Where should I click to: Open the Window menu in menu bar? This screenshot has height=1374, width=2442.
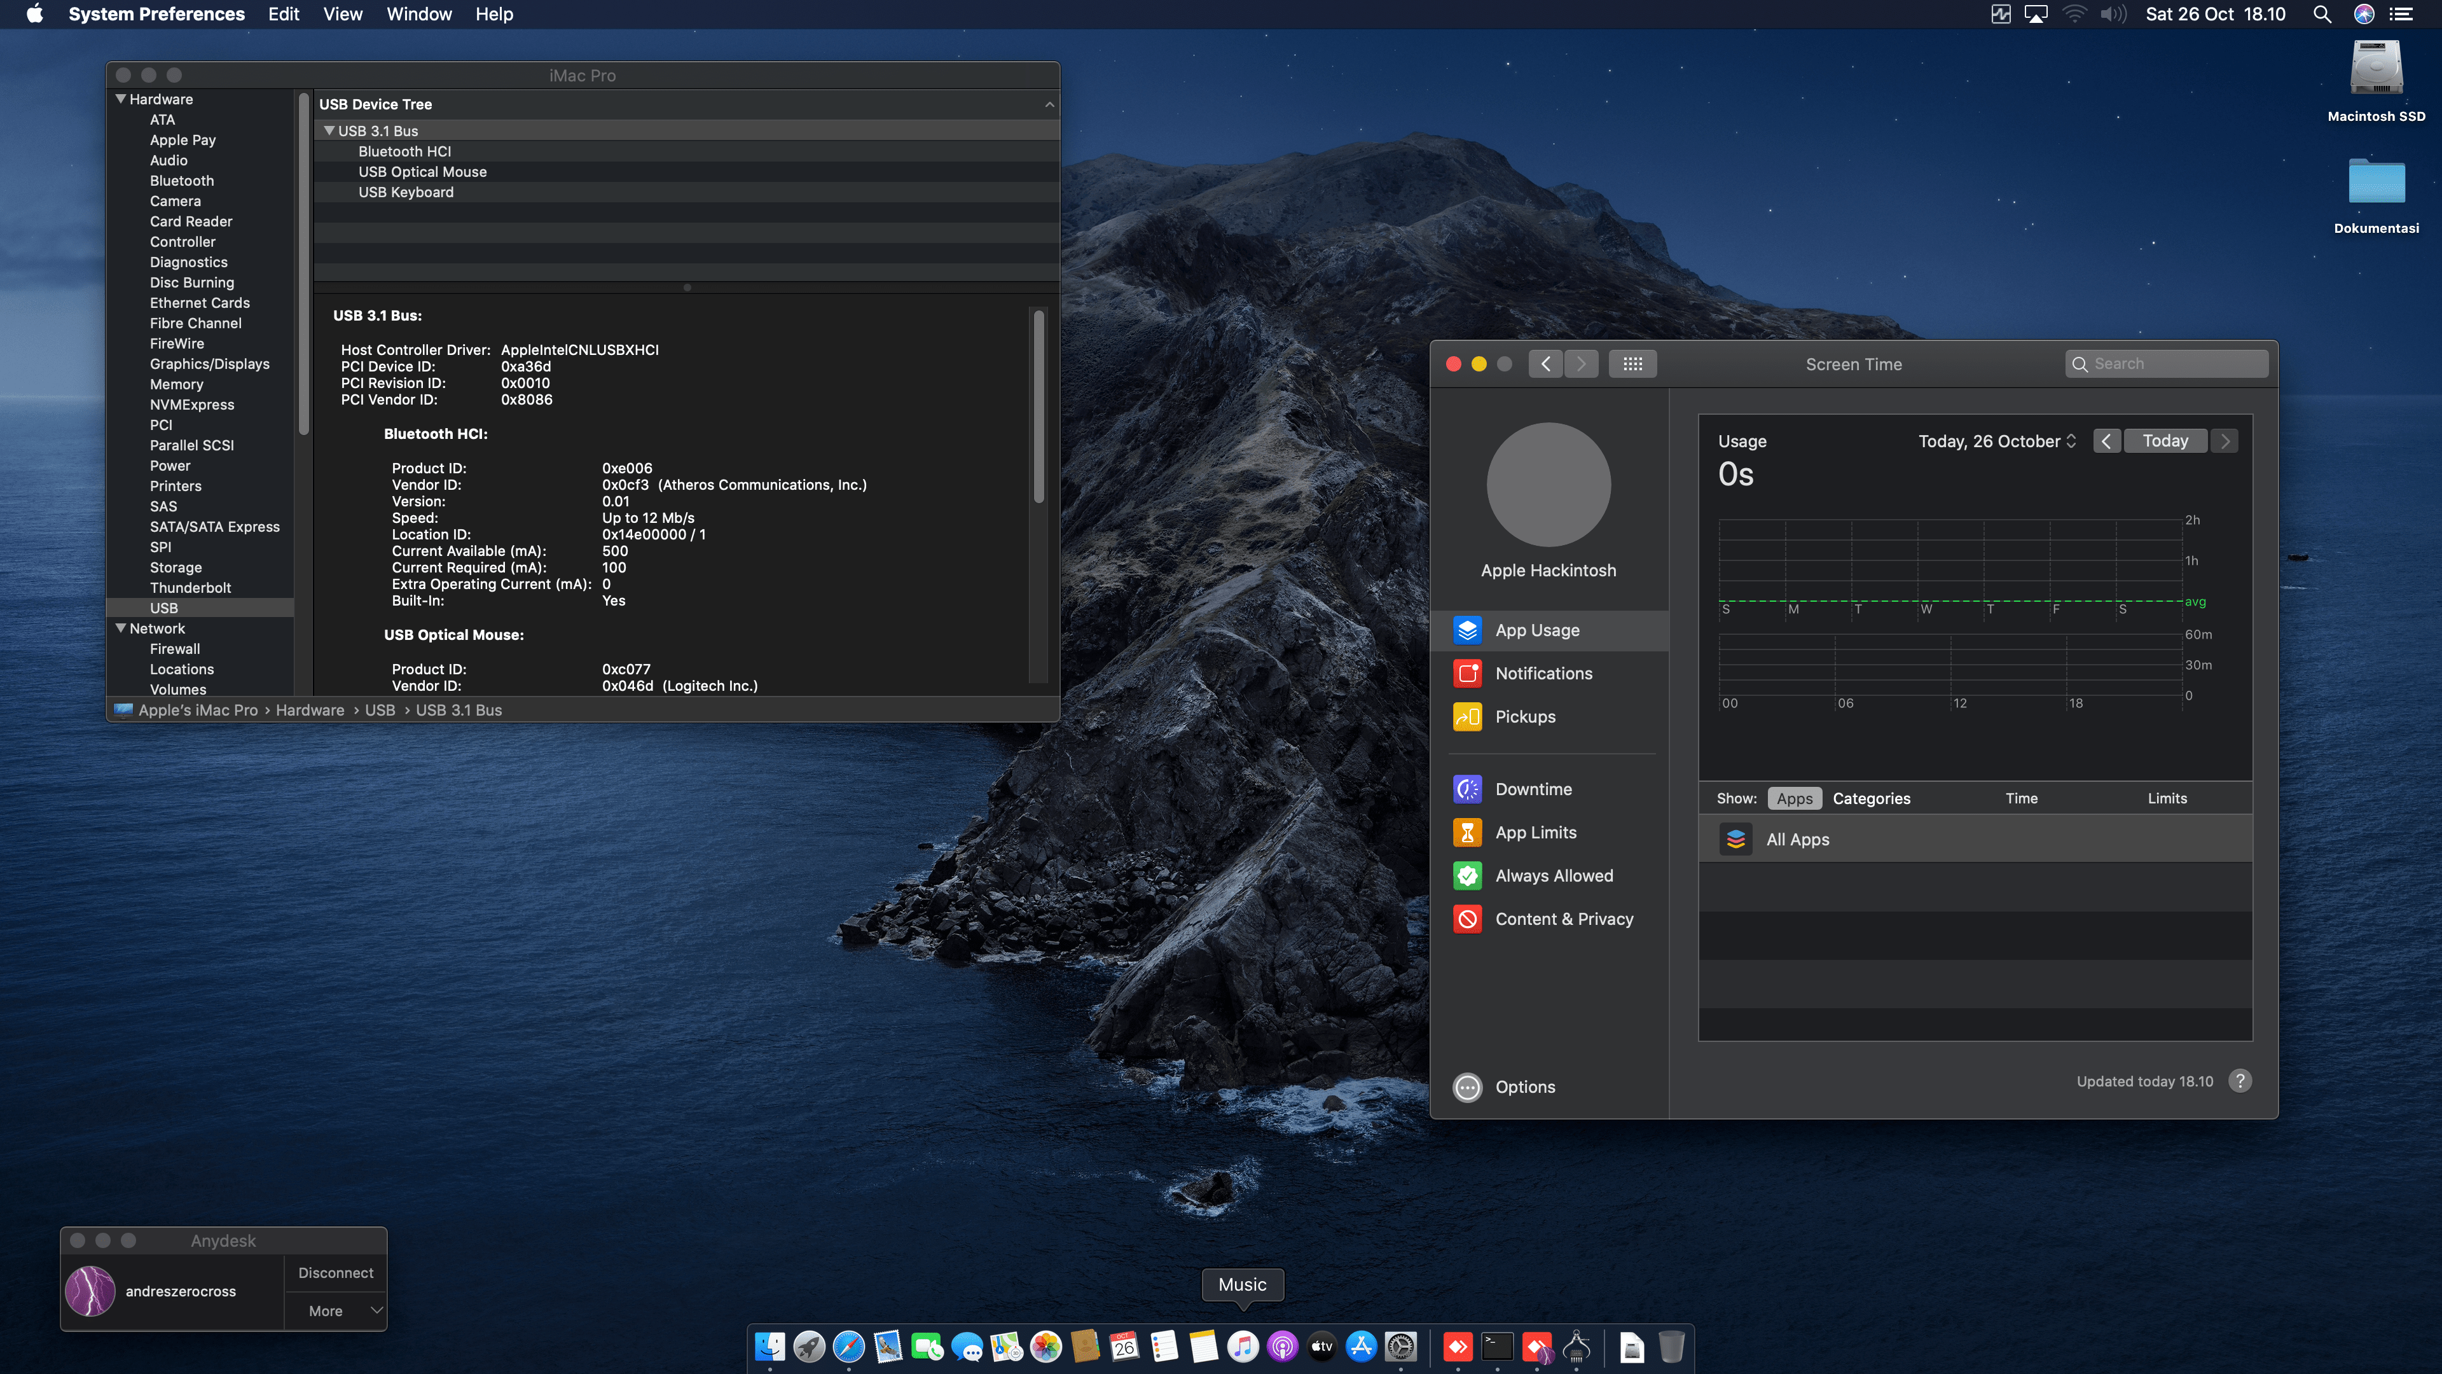click(419, 14)
